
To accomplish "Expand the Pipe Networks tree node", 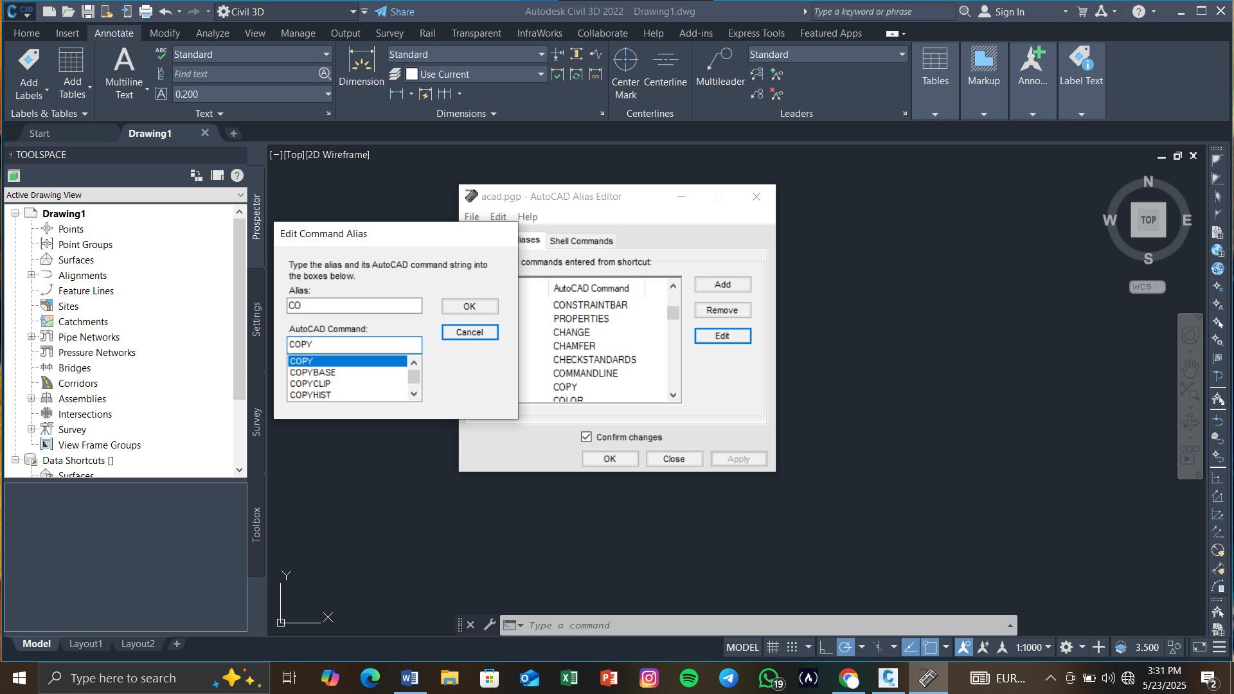I will click(x=31, y=337).
